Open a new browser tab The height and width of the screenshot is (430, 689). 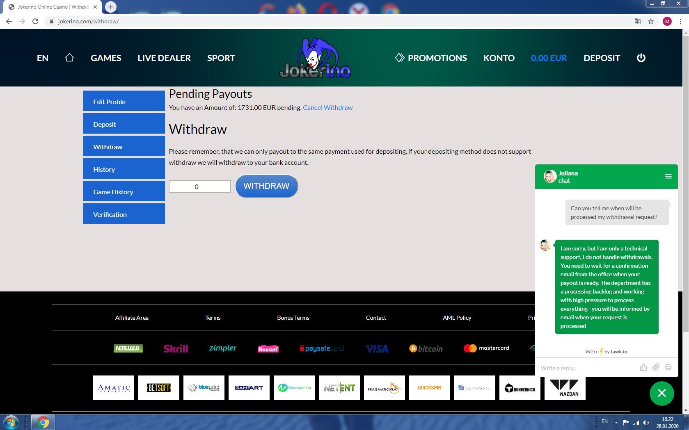pyautogui.click(x=110, y=7)
